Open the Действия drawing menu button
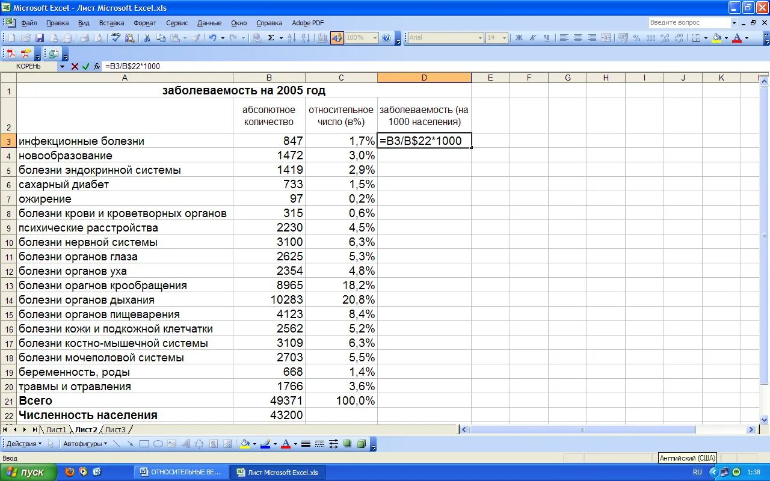 point(24,444)
